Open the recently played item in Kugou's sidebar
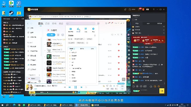191x107 pixels. tap(32, 65)
